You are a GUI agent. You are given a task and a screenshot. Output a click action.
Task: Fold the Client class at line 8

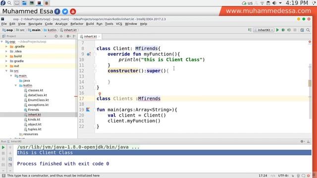click(95, 48)
